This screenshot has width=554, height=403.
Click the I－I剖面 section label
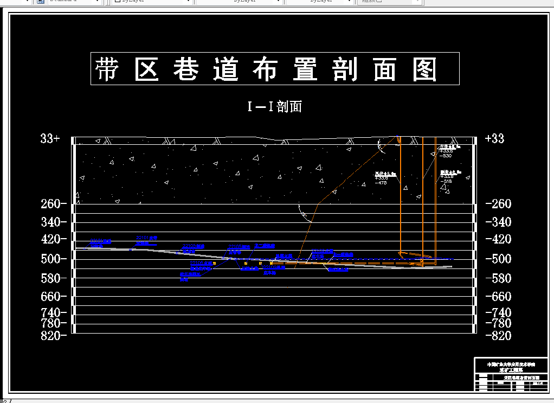[x=274, y=106]
